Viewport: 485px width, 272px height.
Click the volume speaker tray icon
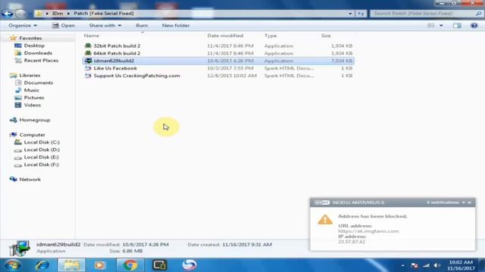[437, 265]
